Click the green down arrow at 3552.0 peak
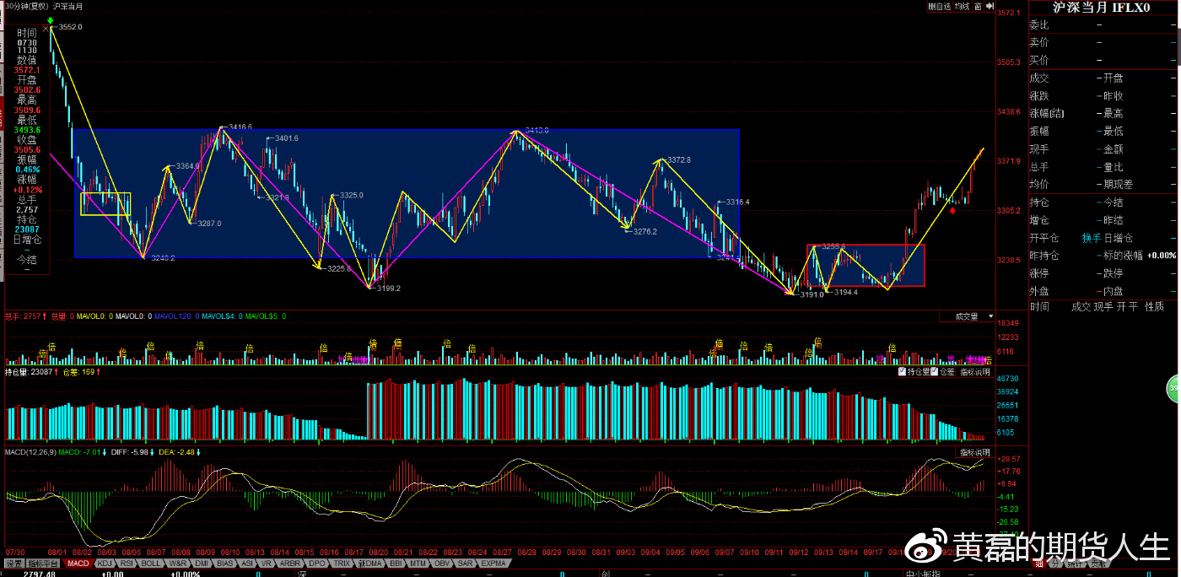The height and width of the screenshot is (577, 1181). tap(51, 19)
